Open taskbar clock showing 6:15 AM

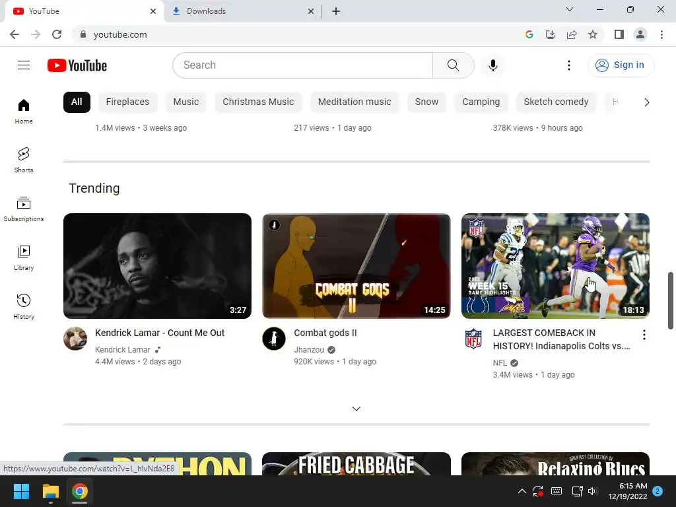(x=628, y=491)
